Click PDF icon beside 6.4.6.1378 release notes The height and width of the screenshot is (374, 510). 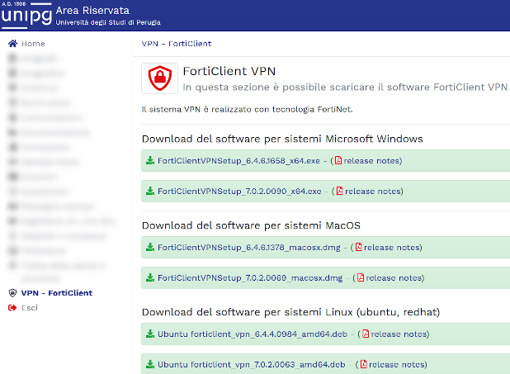(358, 247)
